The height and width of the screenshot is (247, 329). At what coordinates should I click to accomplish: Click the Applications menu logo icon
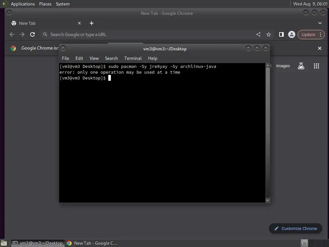(5, 4)
